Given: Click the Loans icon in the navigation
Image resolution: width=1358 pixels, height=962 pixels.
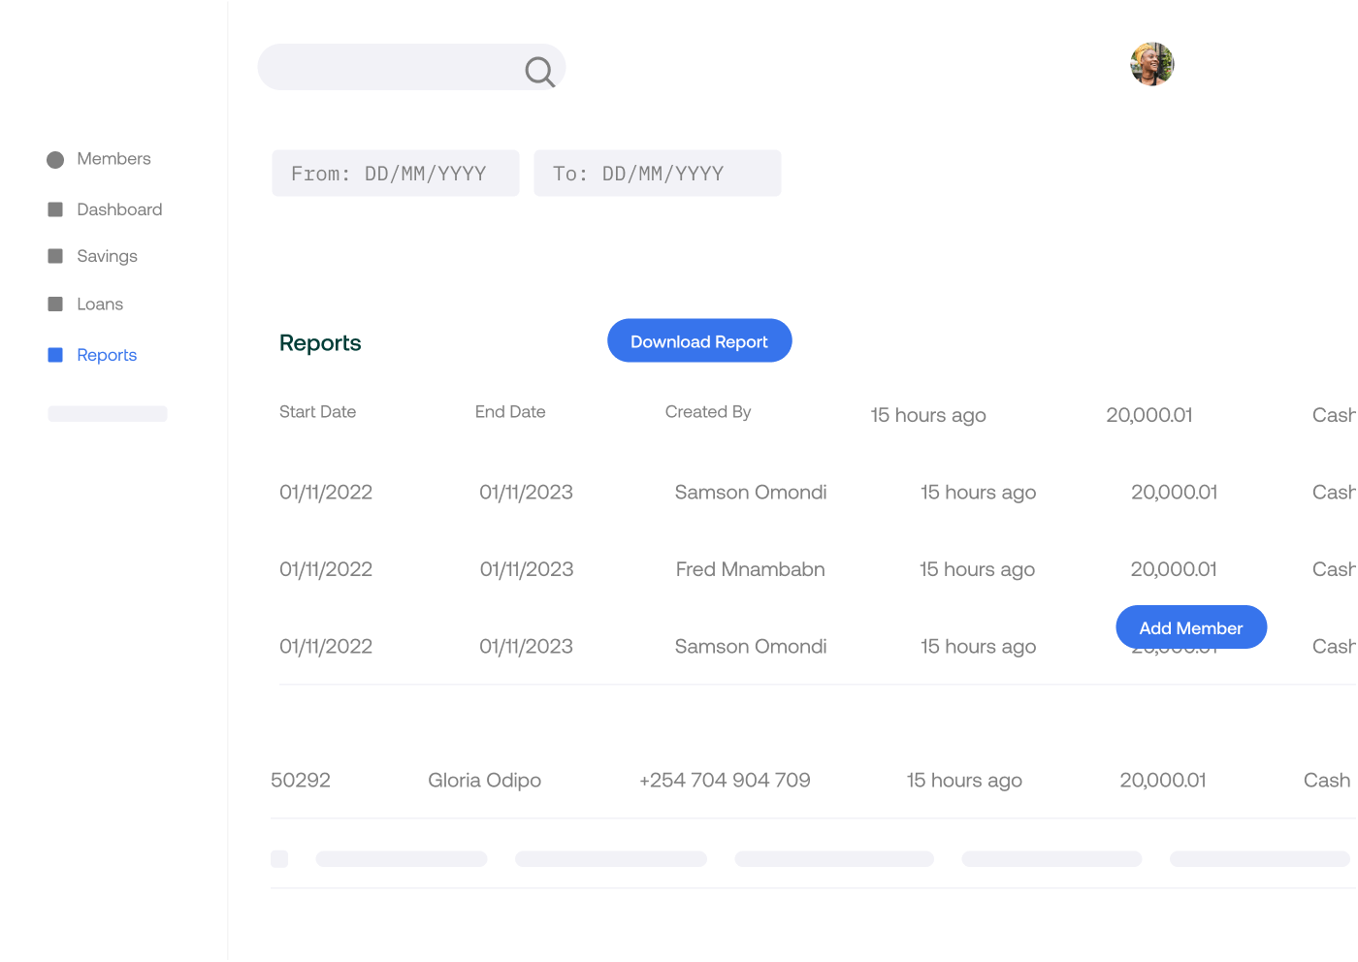Looking at the screenshot, I should click(55, 304).
